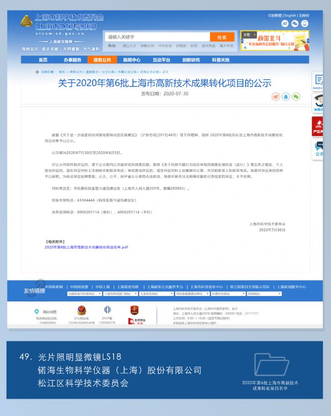Open the 办事服务 navigation tab
This screenshot has width=331, height=416.
click(x=72, y=60)
